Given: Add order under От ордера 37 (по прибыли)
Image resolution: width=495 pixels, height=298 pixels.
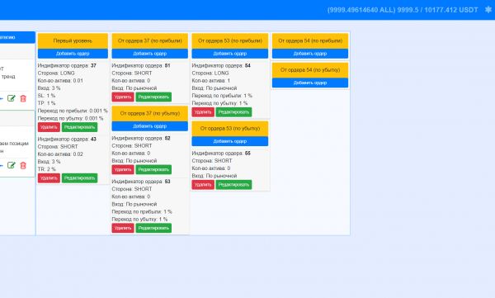Looking at the screenshot, I should (x=150, y=54).
